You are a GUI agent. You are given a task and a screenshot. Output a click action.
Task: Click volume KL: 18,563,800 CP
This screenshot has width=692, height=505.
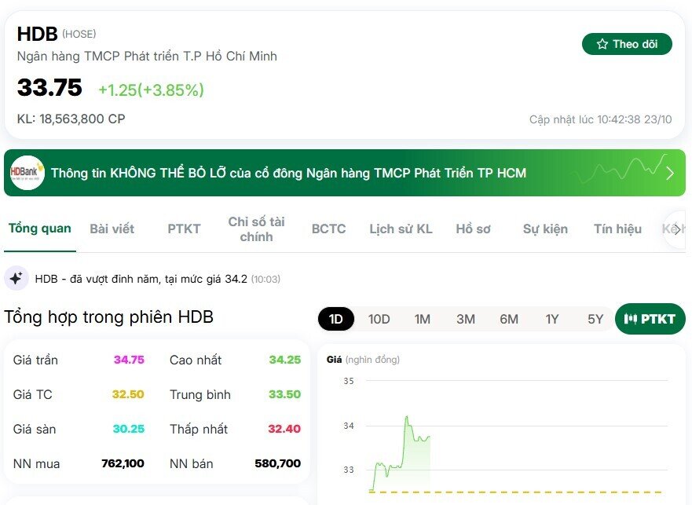(71, 119)
